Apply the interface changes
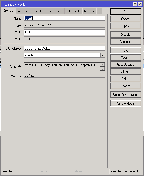This screenshot has width=144, height=176. pos(126,26)
